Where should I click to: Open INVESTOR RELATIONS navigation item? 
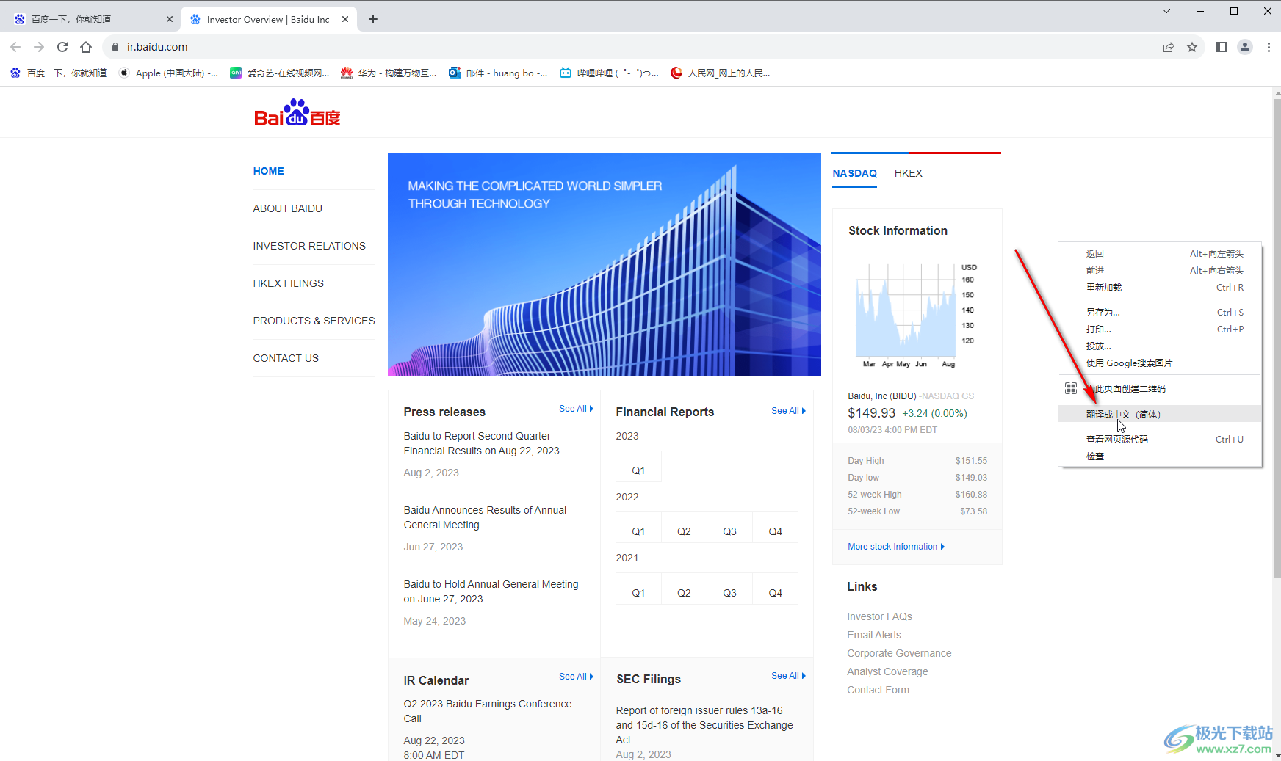point(309,246)
